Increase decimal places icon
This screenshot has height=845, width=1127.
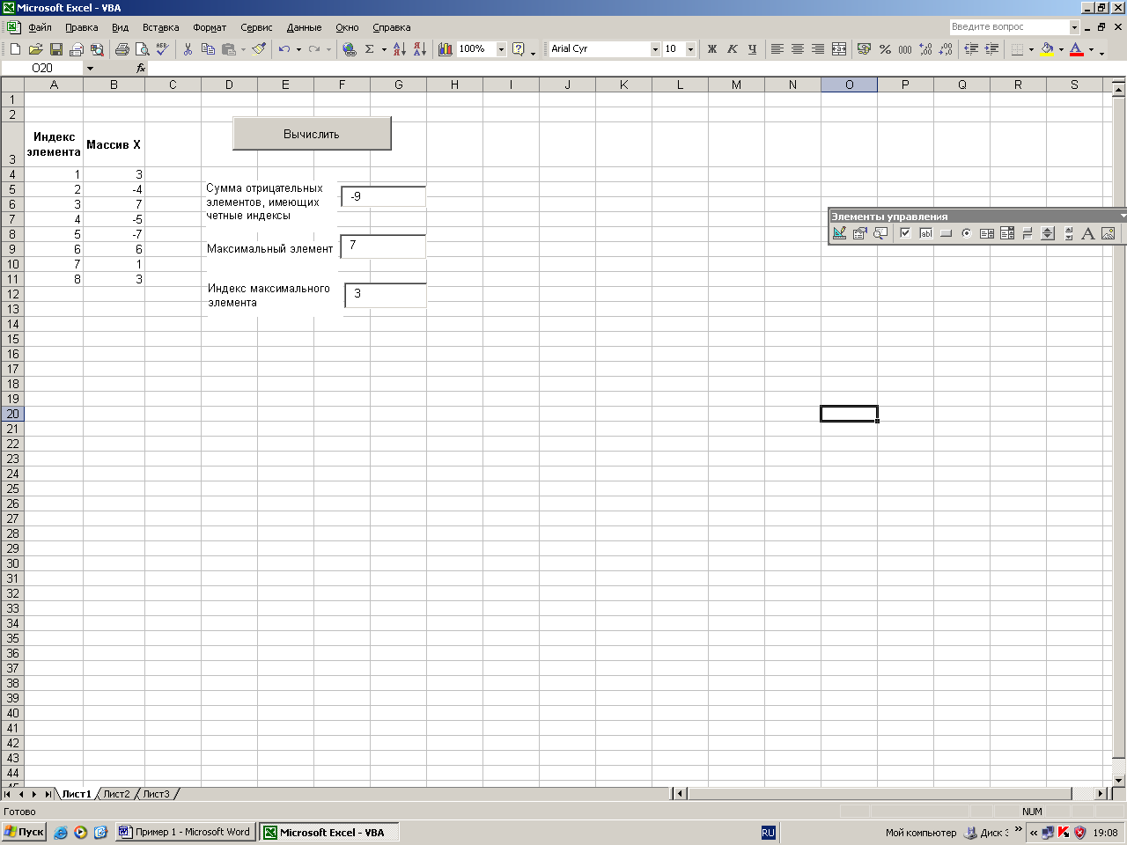click(x=925, y=49)
